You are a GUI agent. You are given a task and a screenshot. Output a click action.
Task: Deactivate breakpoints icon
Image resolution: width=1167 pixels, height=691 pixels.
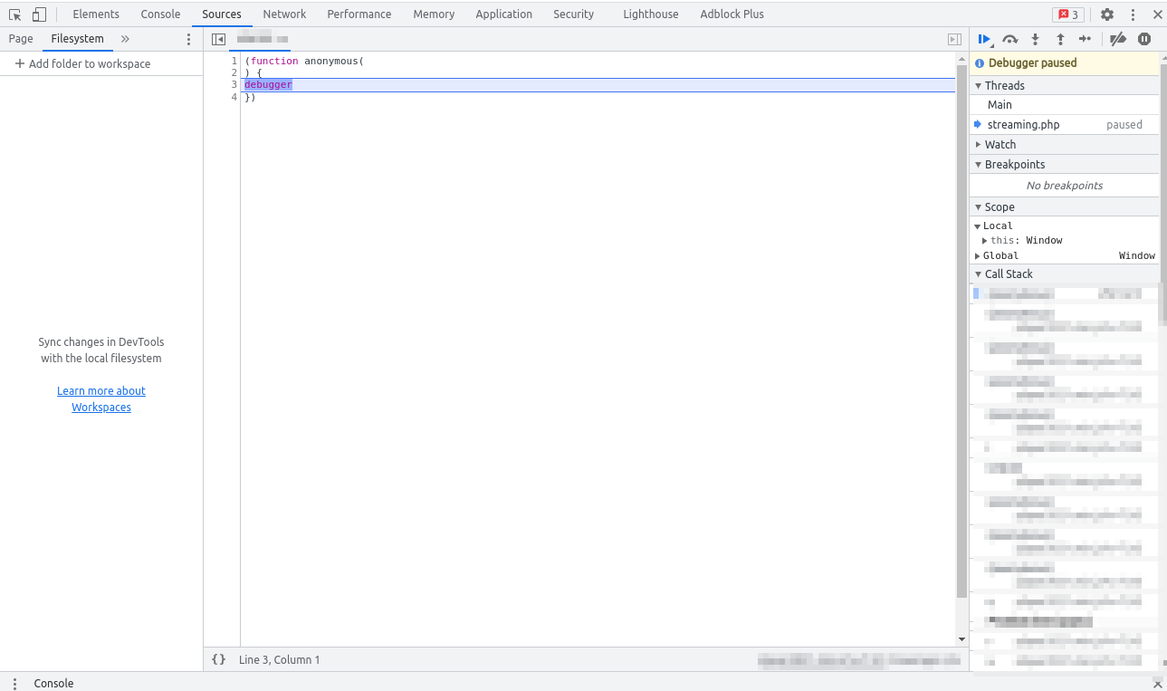1118,39
